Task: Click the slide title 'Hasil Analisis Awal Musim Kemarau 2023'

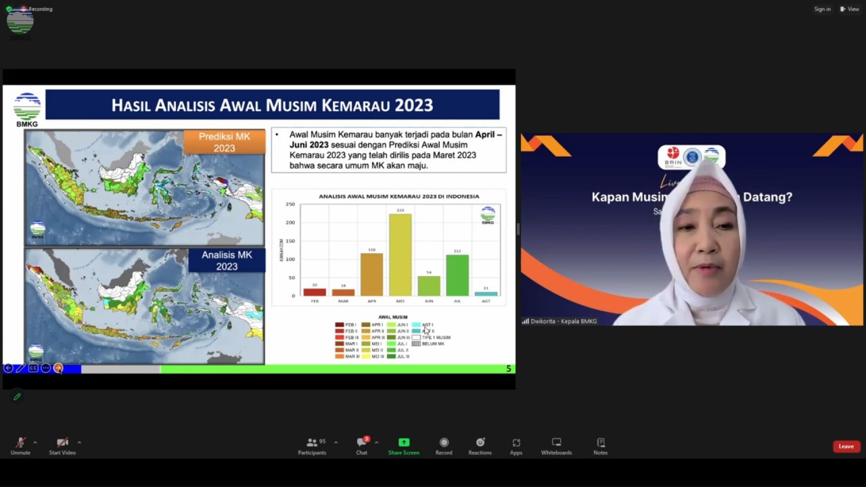Action: click(x=272, y=105)
